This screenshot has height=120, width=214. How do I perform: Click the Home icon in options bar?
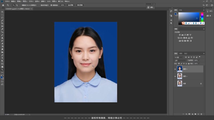[2, 5]
